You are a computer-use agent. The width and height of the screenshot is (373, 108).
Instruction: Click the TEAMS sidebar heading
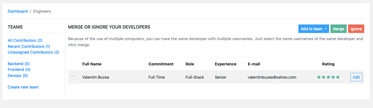pos(15,27)
